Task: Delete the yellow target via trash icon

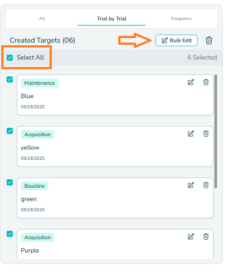Action: click(x=206, y=134)
